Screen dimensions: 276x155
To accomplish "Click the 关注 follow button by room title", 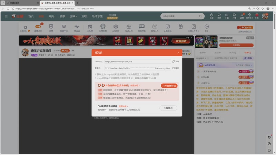I will click(65, 51).
